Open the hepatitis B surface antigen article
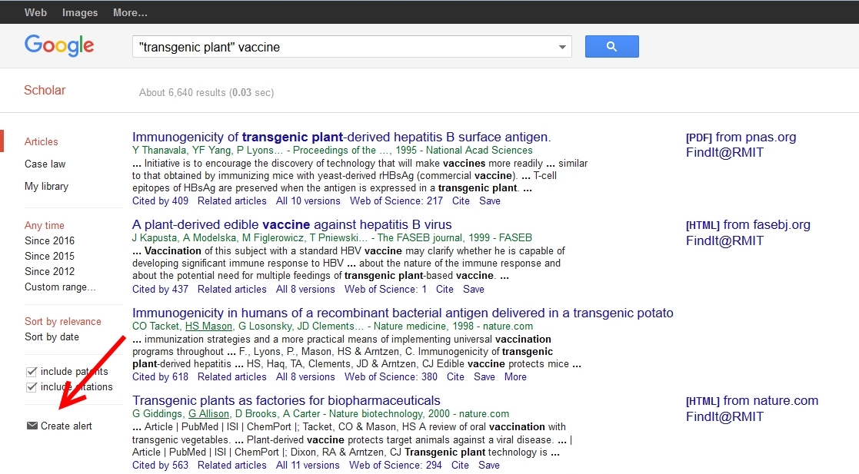859x474 pixels. point(341,137)
